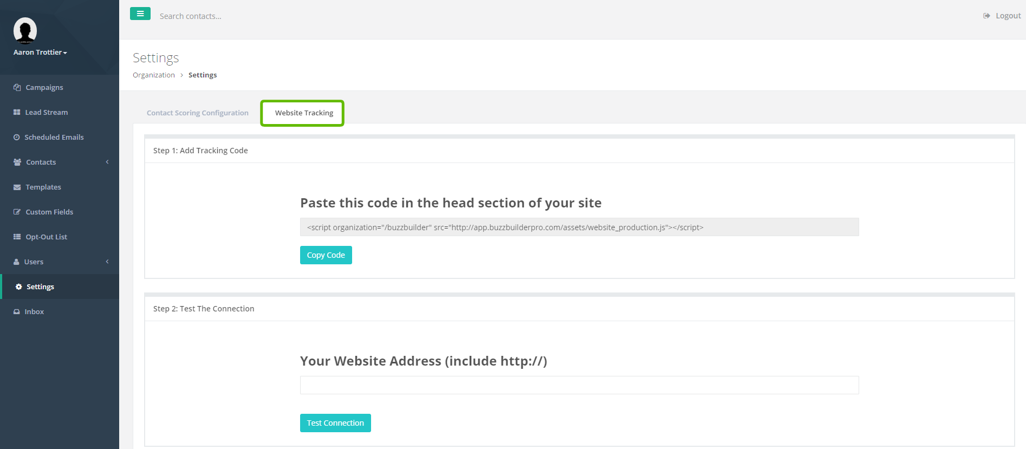Open Custom Fields page
Viewport: 1026px width, 449px height.
tap(60, 212)
